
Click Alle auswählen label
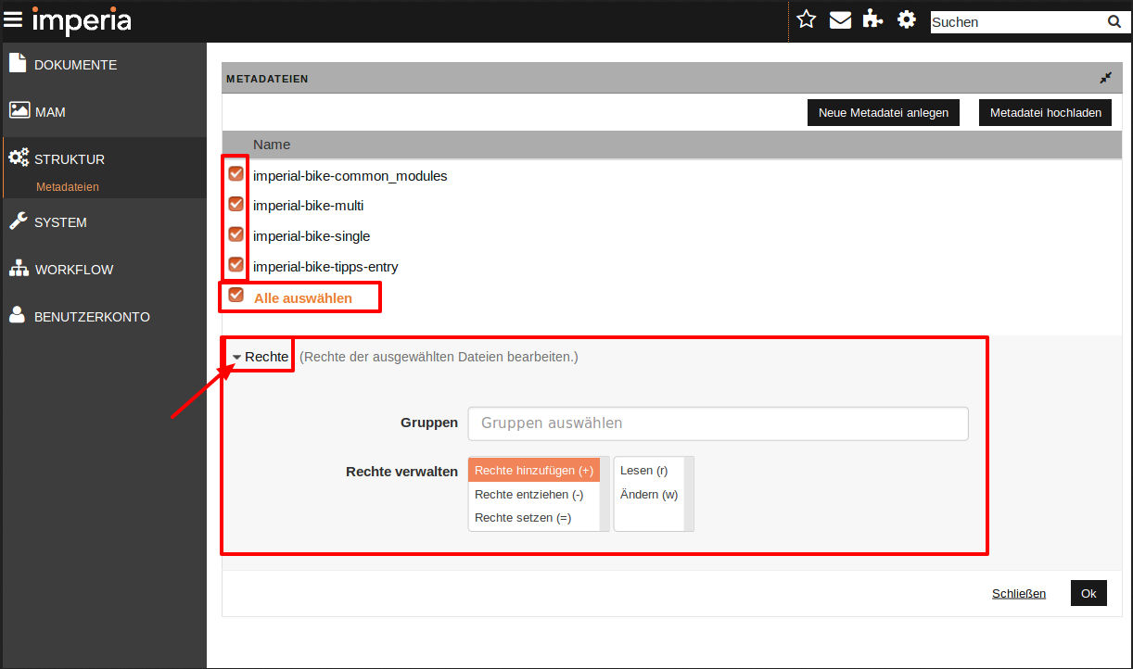[x=303, y=298]
